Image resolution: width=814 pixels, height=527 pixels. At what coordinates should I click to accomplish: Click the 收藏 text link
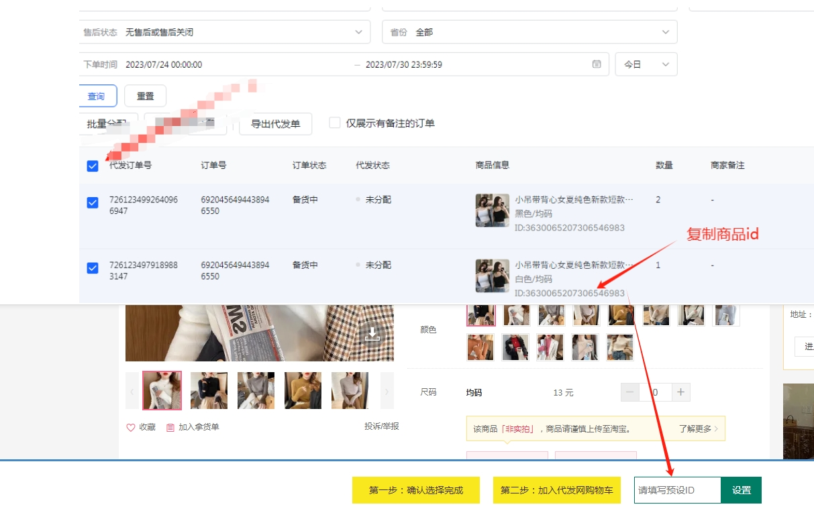pyautogui.click(x=148, y=427)
